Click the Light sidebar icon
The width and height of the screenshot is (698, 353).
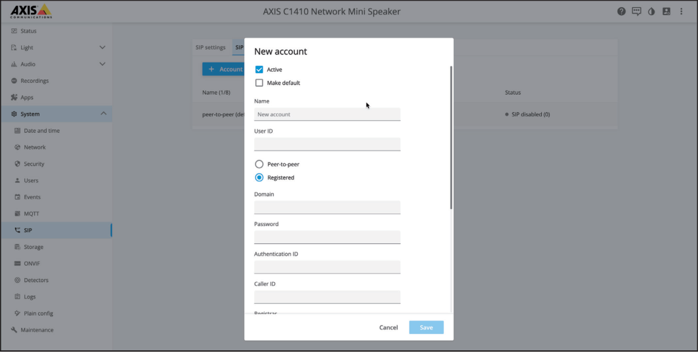[x=14, y=47]
